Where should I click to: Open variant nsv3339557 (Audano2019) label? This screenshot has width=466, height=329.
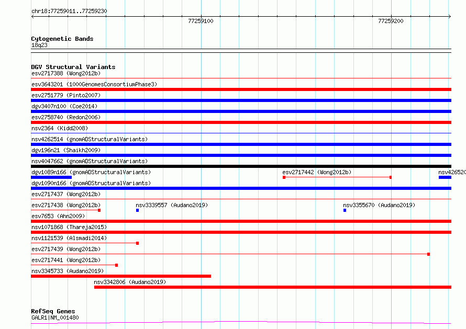(172, 205)
